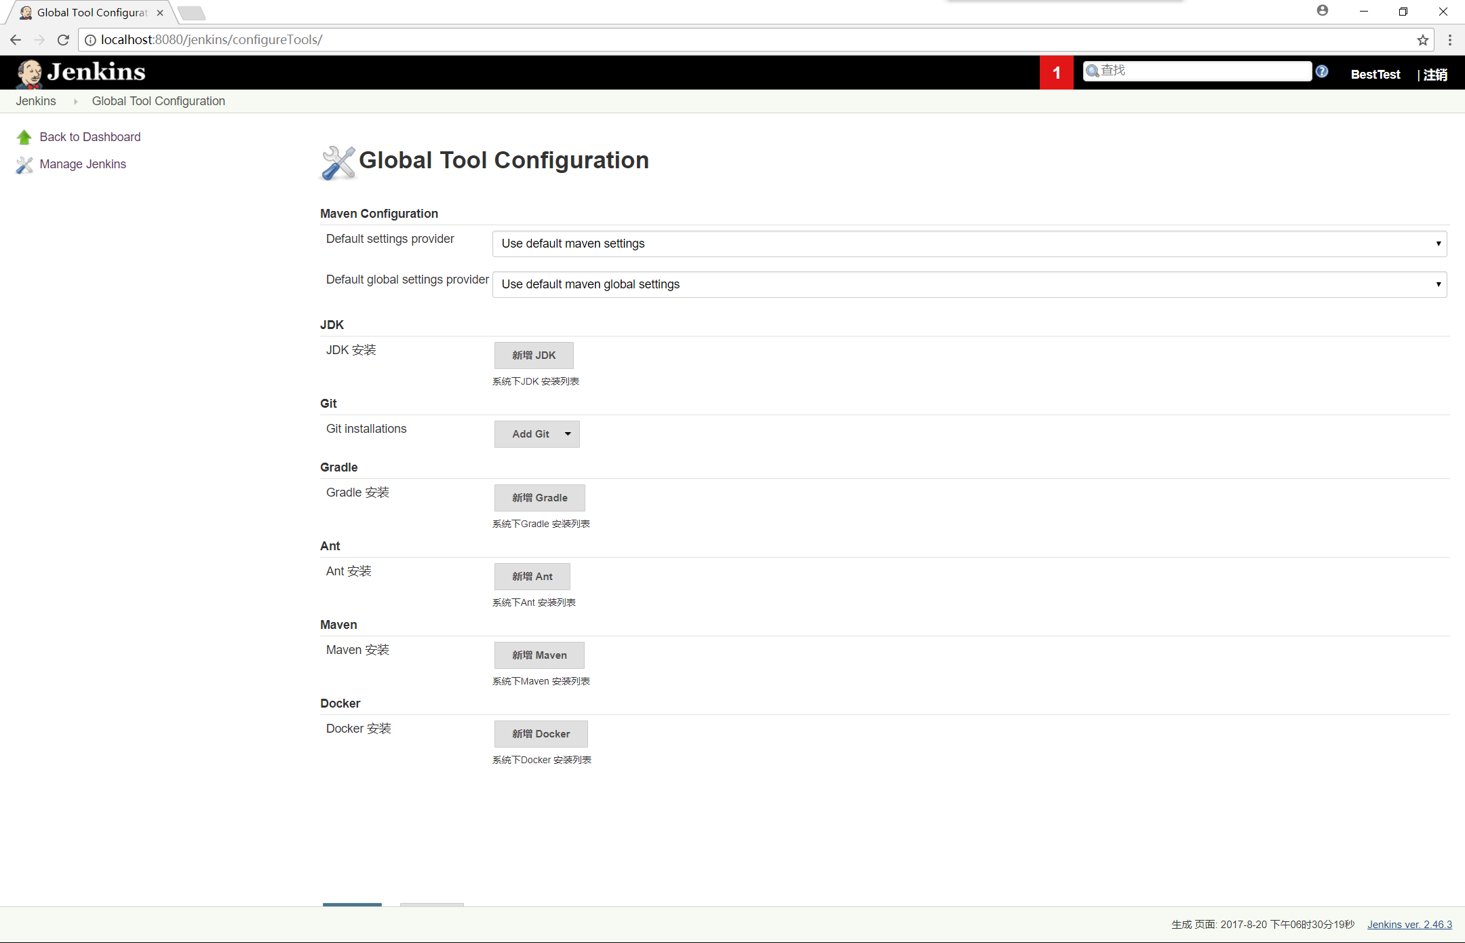Open the Manage Jenkins link
The image size is (1465, 943).
(83, 164)
